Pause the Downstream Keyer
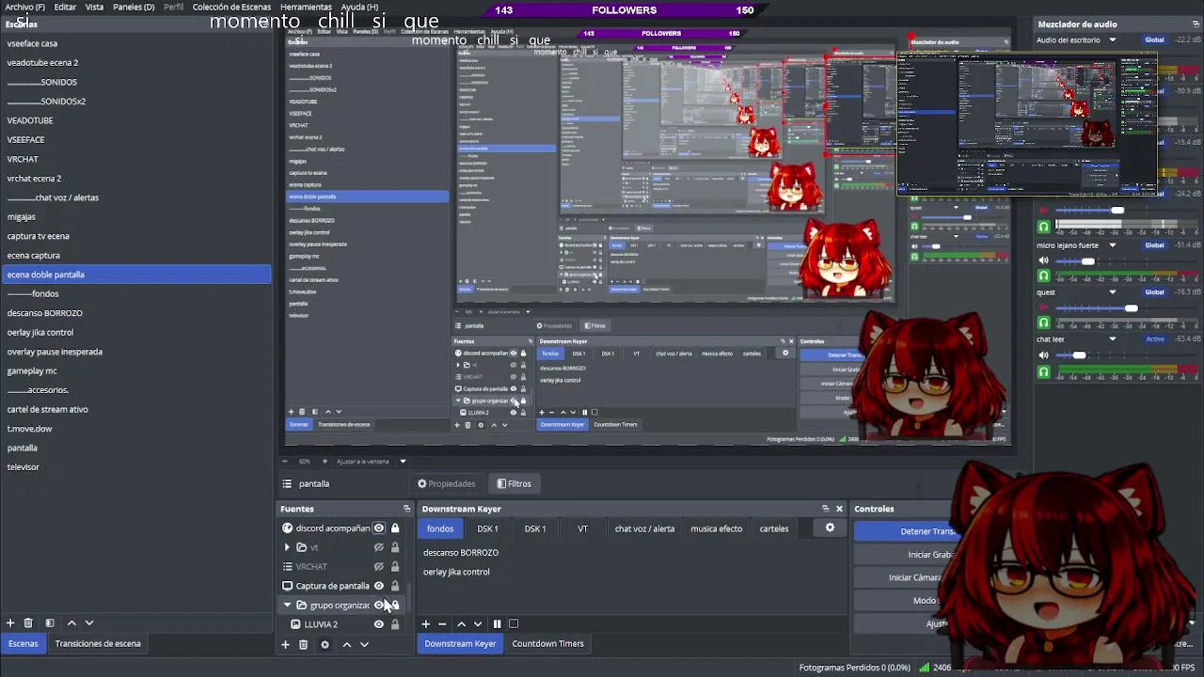This screenshot has width=1204, height=677. (x=497, y=623)
